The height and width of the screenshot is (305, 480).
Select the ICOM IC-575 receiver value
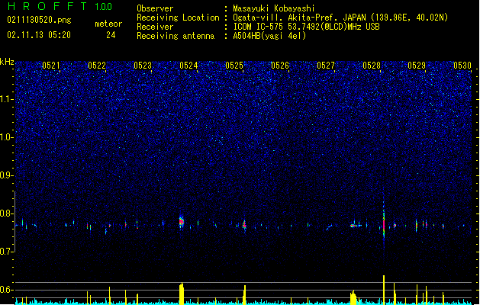coord(306,27)
